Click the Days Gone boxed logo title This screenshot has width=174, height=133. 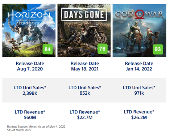click(84, 14)
